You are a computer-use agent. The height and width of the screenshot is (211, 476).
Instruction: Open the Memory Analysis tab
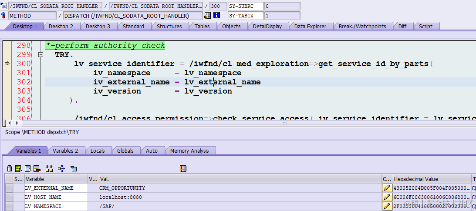point(189,151)
